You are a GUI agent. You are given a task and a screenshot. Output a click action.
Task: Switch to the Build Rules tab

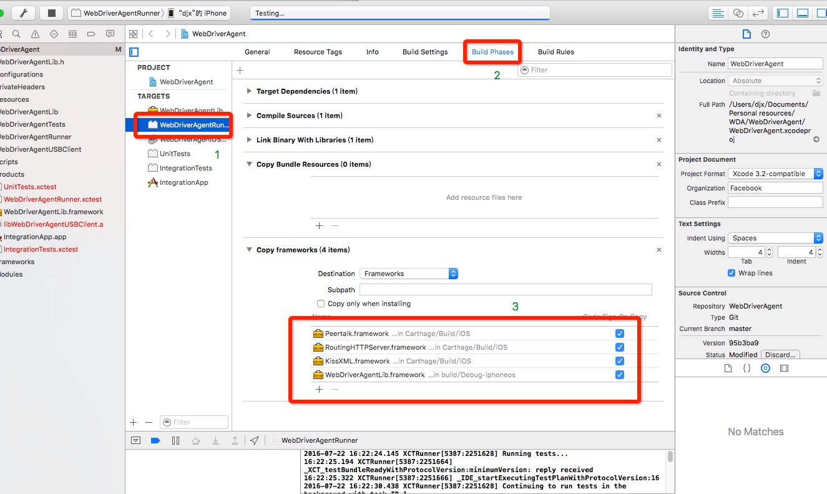pyautogui.click(x=556, y=52)
